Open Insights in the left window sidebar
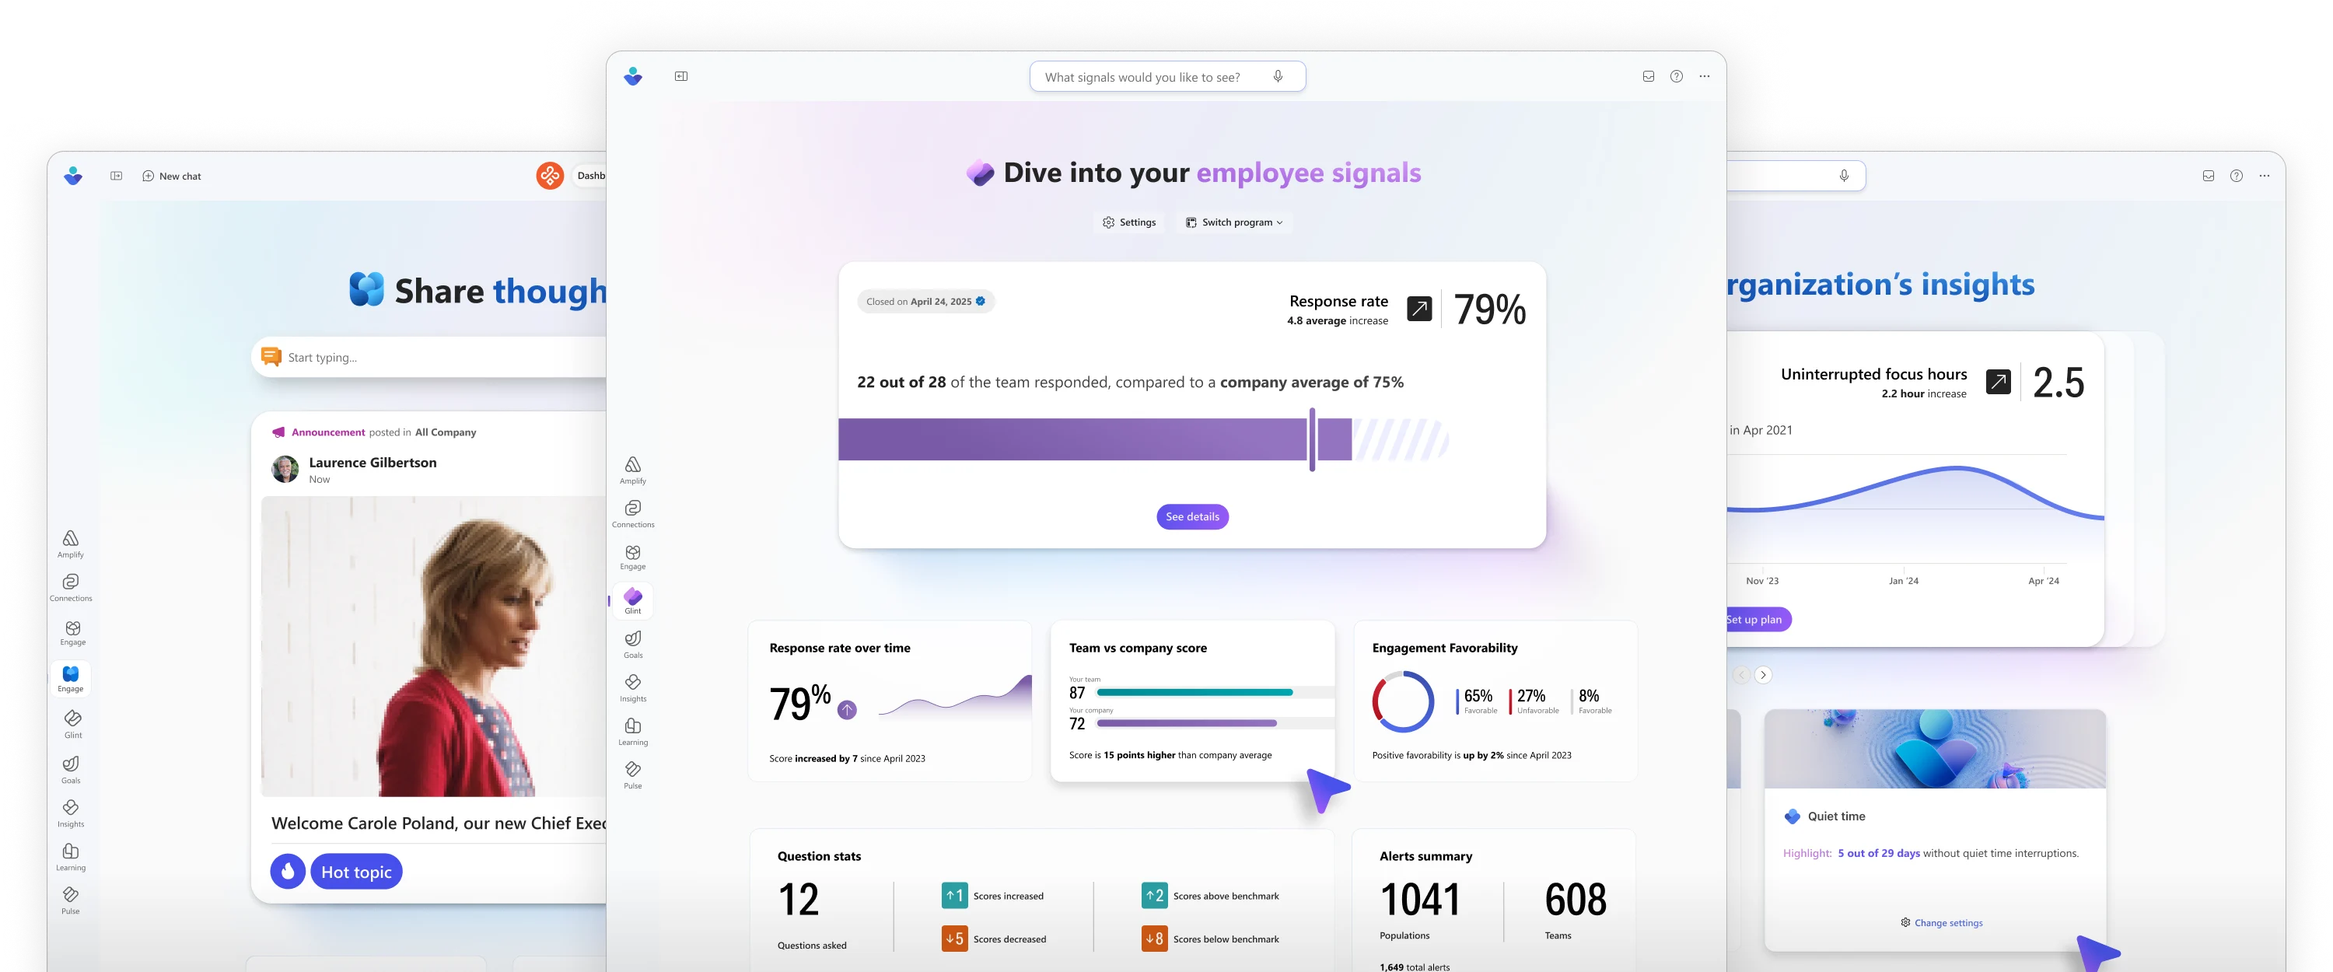 pos(71,813)
